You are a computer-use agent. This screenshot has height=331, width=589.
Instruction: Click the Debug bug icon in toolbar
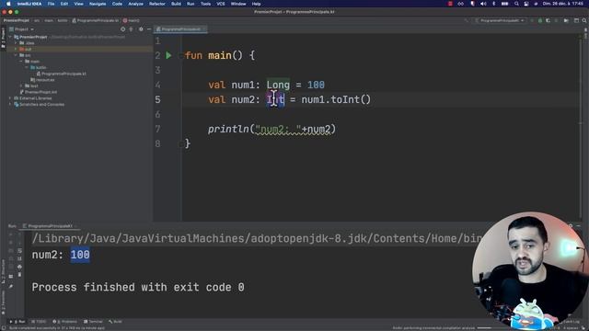[x=540, y=20]
